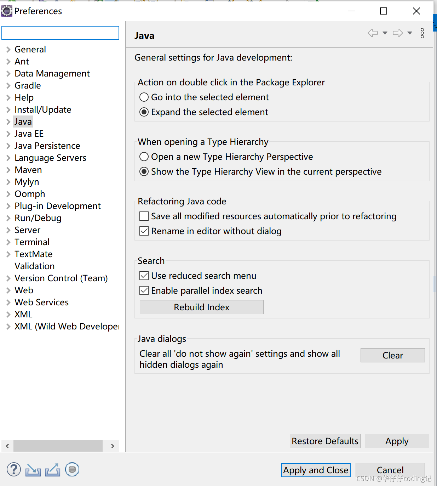437x486 pixels.
Task: Open the Web Services preferences page
Action: tap(41, 302)
